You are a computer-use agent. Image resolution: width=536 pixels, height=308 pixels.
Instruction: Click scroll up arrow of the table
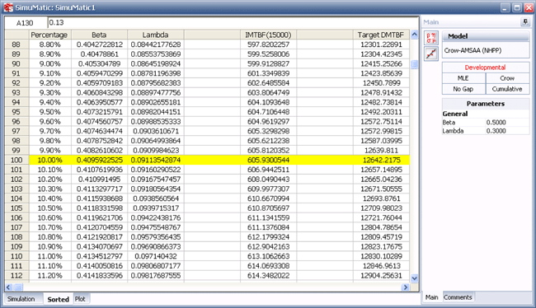414,35
